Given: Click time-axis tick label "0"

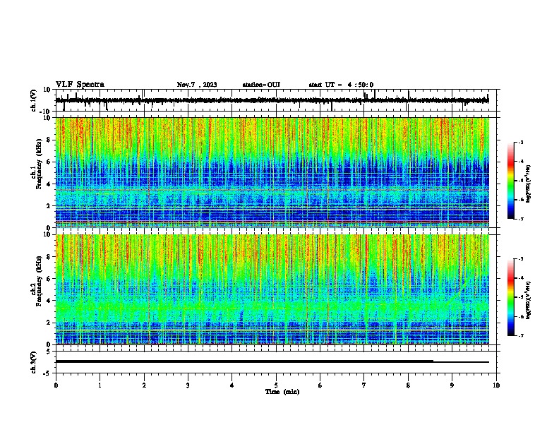Looking at the screenshot, I should tap(56, 385).
